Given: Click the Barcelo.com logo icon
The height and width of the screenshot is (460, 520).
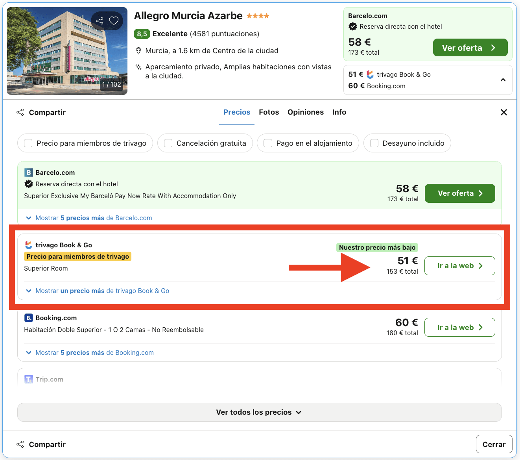Looking at the screenshot, I should pos(28,172).
